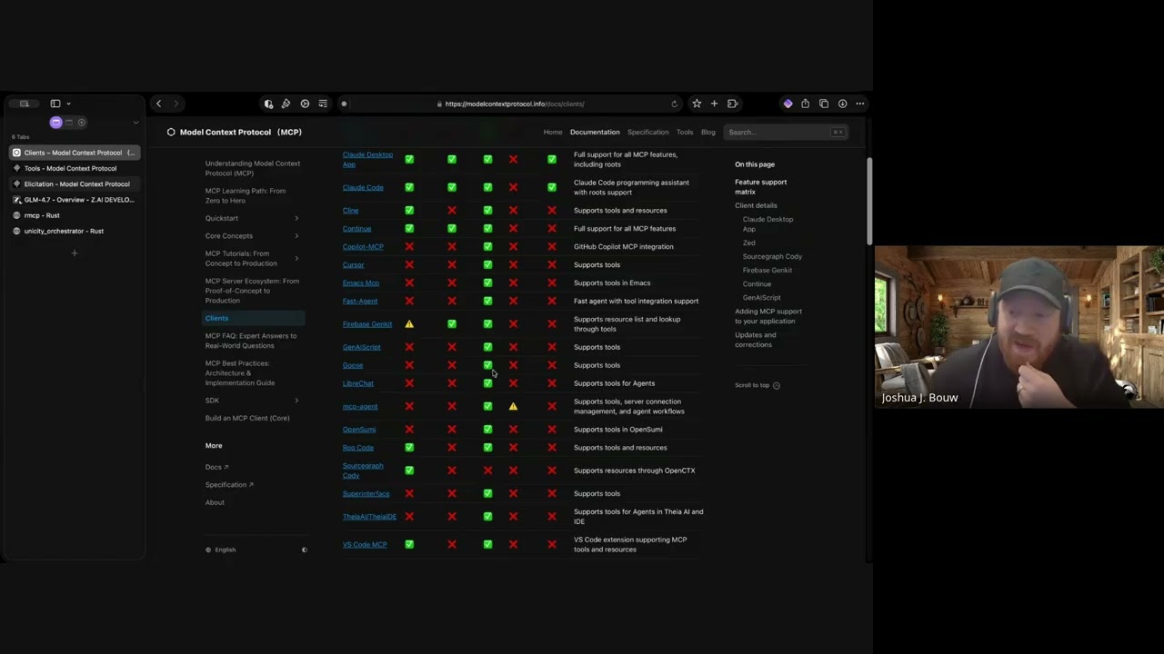Image resolution: width=1164 pixels, height=654 pixels.
Task: Select the grey window icon beside purple one
Action: (x=68, y=122)
